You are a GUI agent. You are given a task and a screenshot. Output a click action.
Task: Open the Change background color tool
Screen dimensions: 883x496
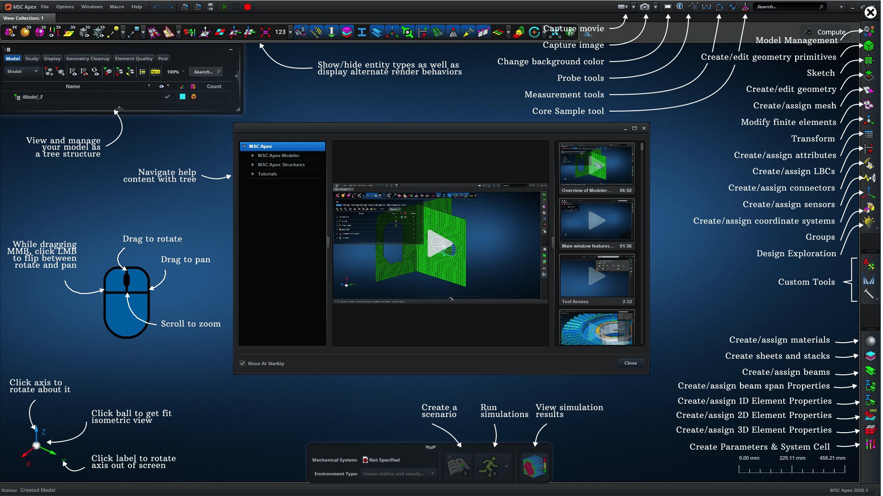(x=667, y=7)
